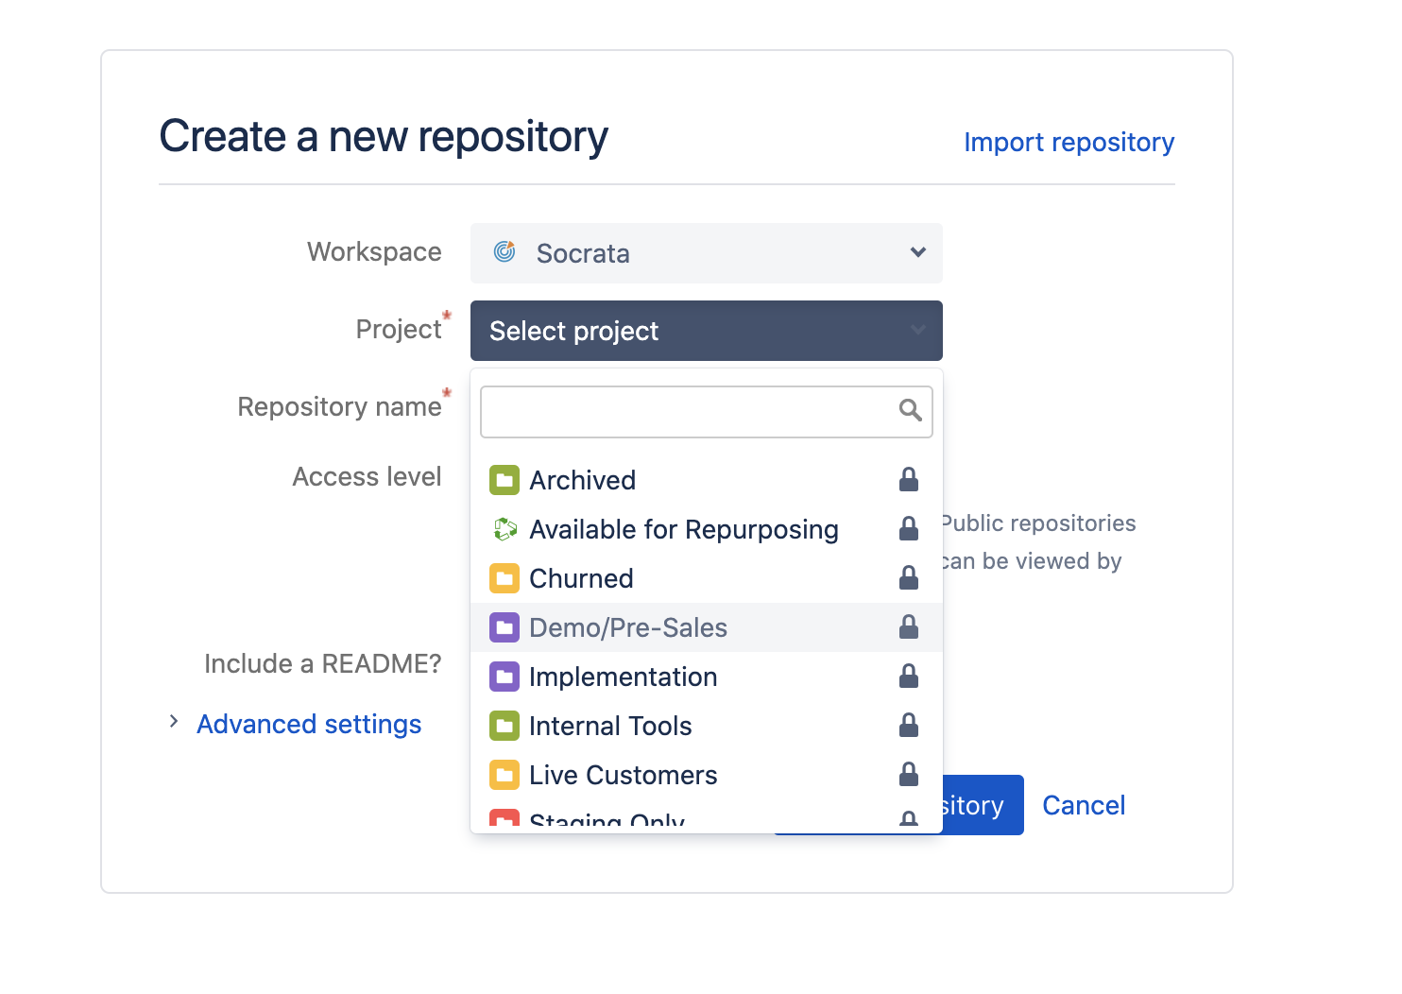The width and height of the screenshot is (1402, 994).
Task: Select the Live Customers project
Action: [707, 775]
